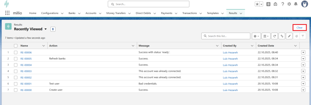
Task: Expand row actions for RE-00006
Action: 303,52
